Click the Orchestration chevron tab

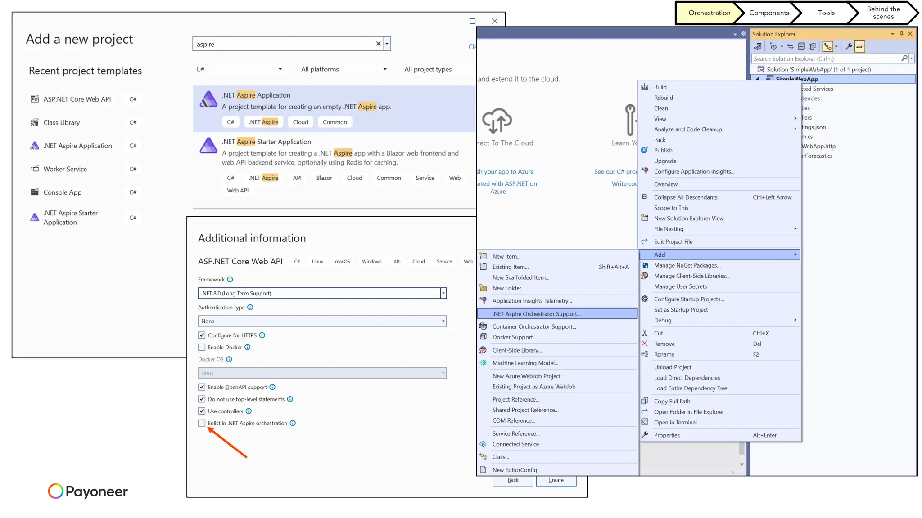point(709,13)
